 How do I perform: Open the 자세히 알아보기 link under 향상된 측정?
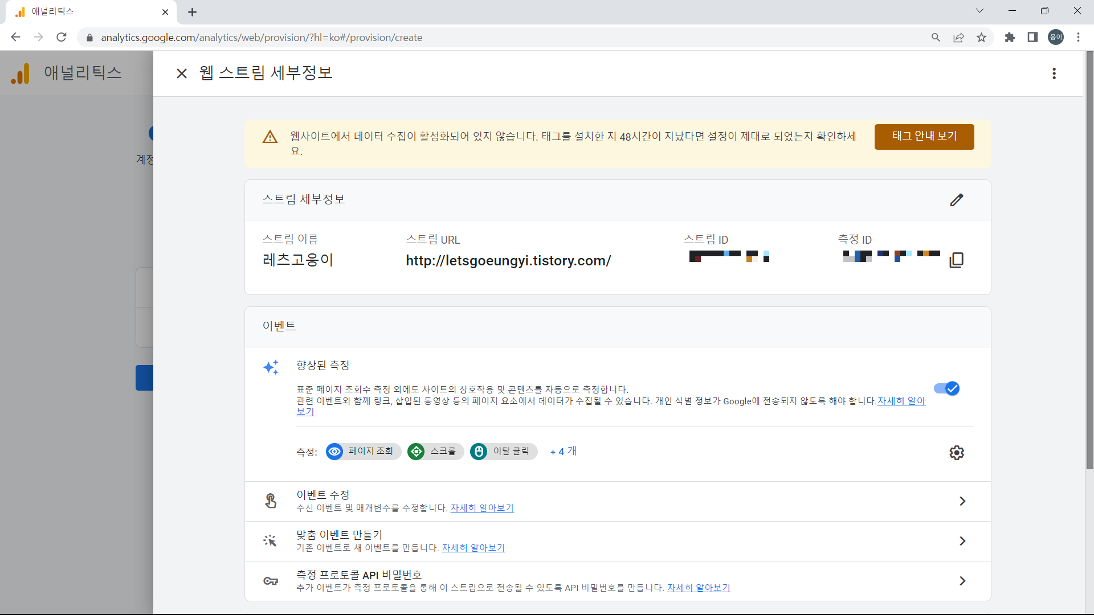pos(900,401)
